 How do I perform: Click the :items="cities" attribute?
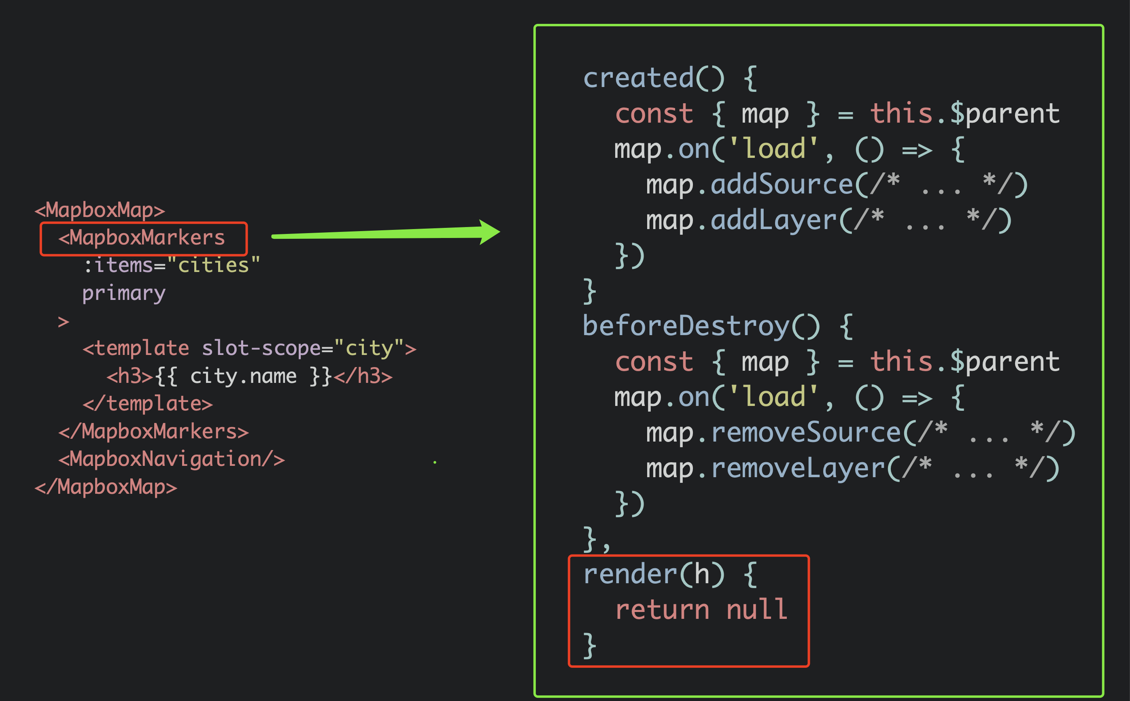coord(171,266)
